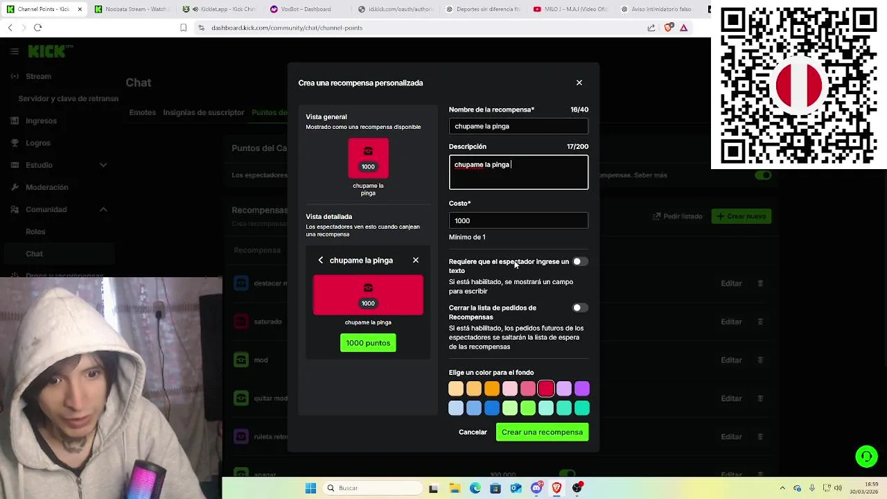
Task: Select the vivid purple background color swatch
Action: pos(582,389)
